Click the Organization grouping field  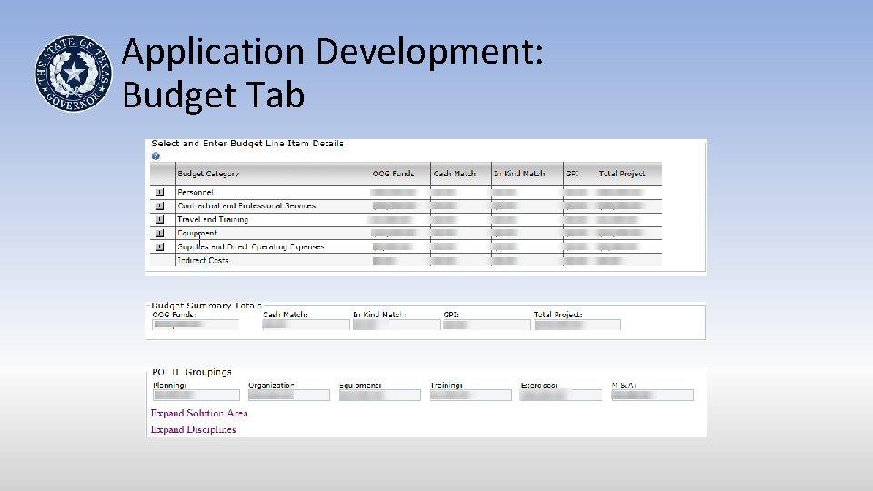(288, 396)
